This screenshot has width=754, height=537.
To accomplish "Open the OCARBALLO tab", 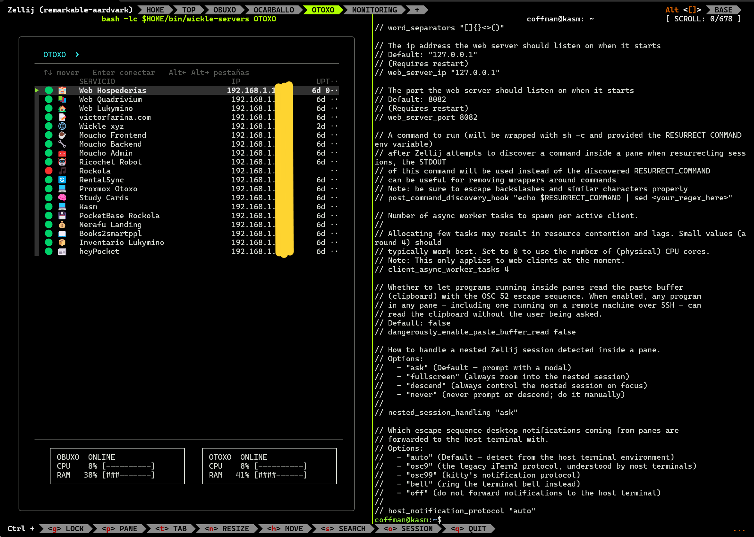I will pos(274,10).
